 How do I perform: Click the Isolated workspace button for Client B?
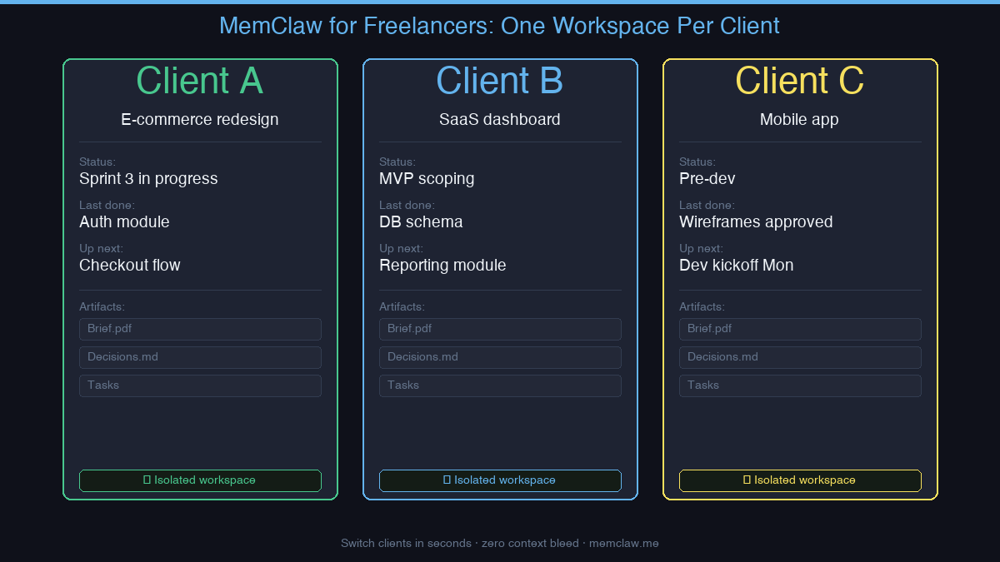click(x=500, y=480)
